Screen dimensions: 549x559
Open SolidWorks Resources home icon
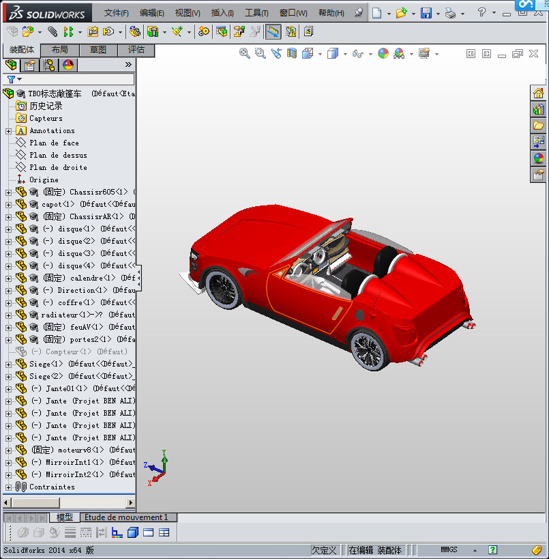coord(538,93)
